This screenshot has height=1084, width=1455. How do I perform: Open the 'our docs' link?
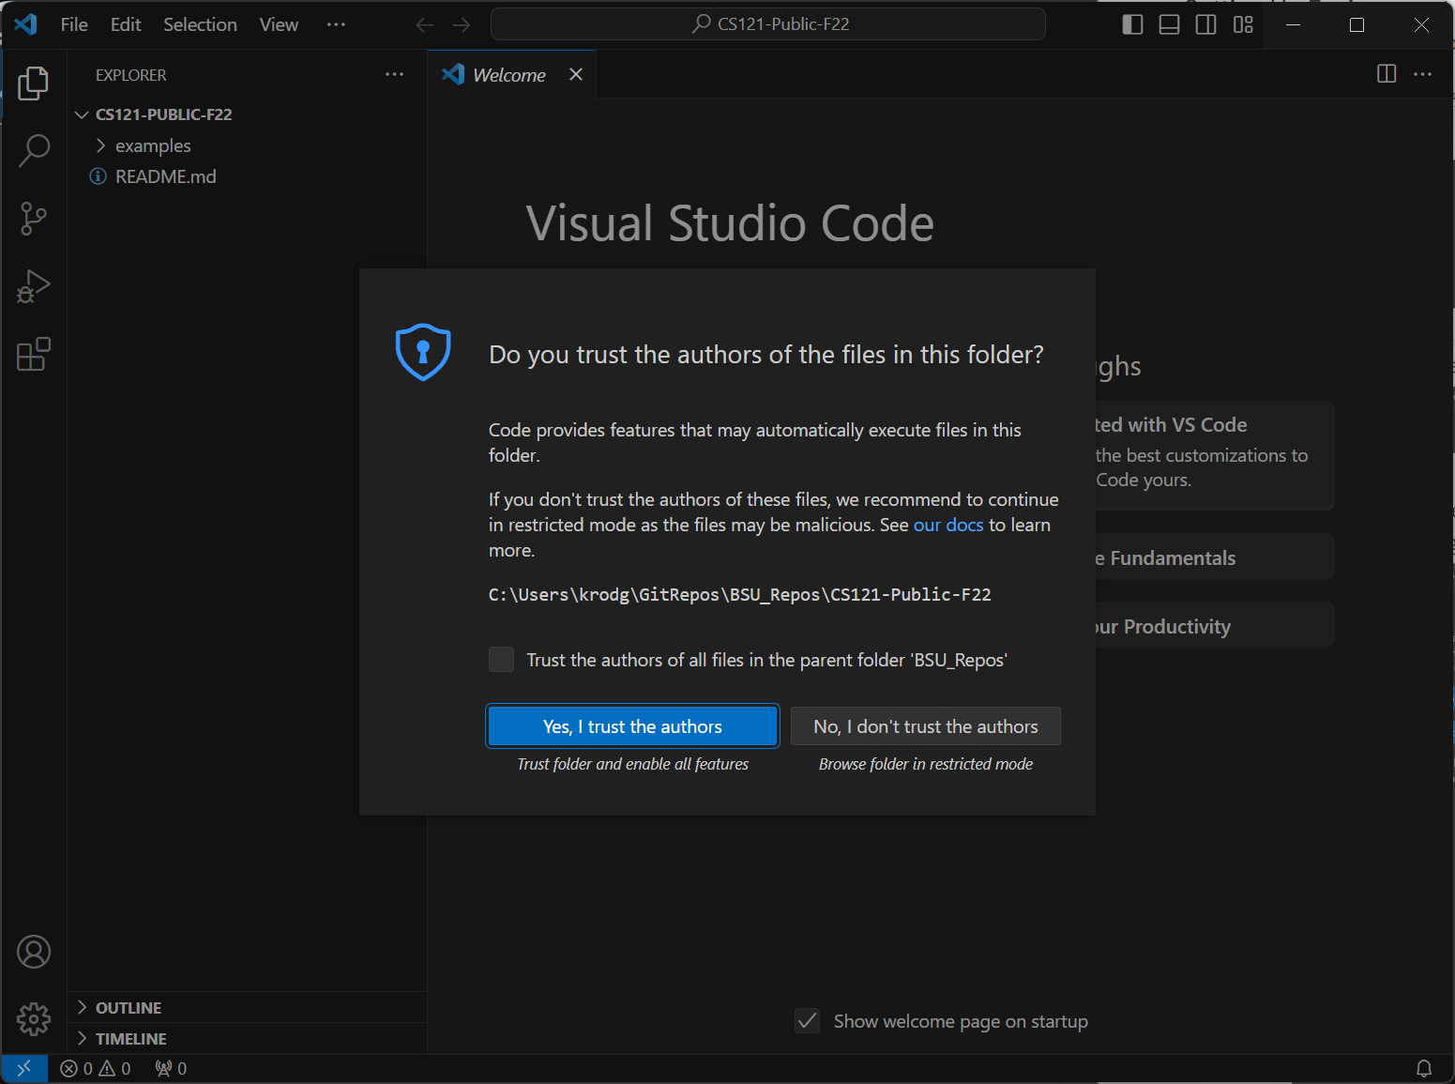click(x=947, y=525)
